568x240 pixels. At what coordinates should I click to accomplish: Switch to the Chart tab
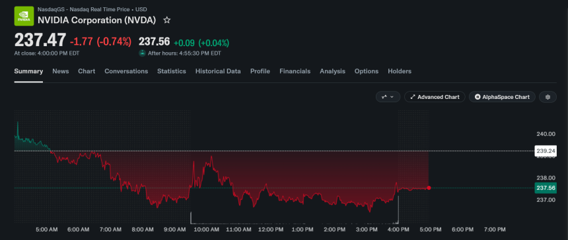87,71
